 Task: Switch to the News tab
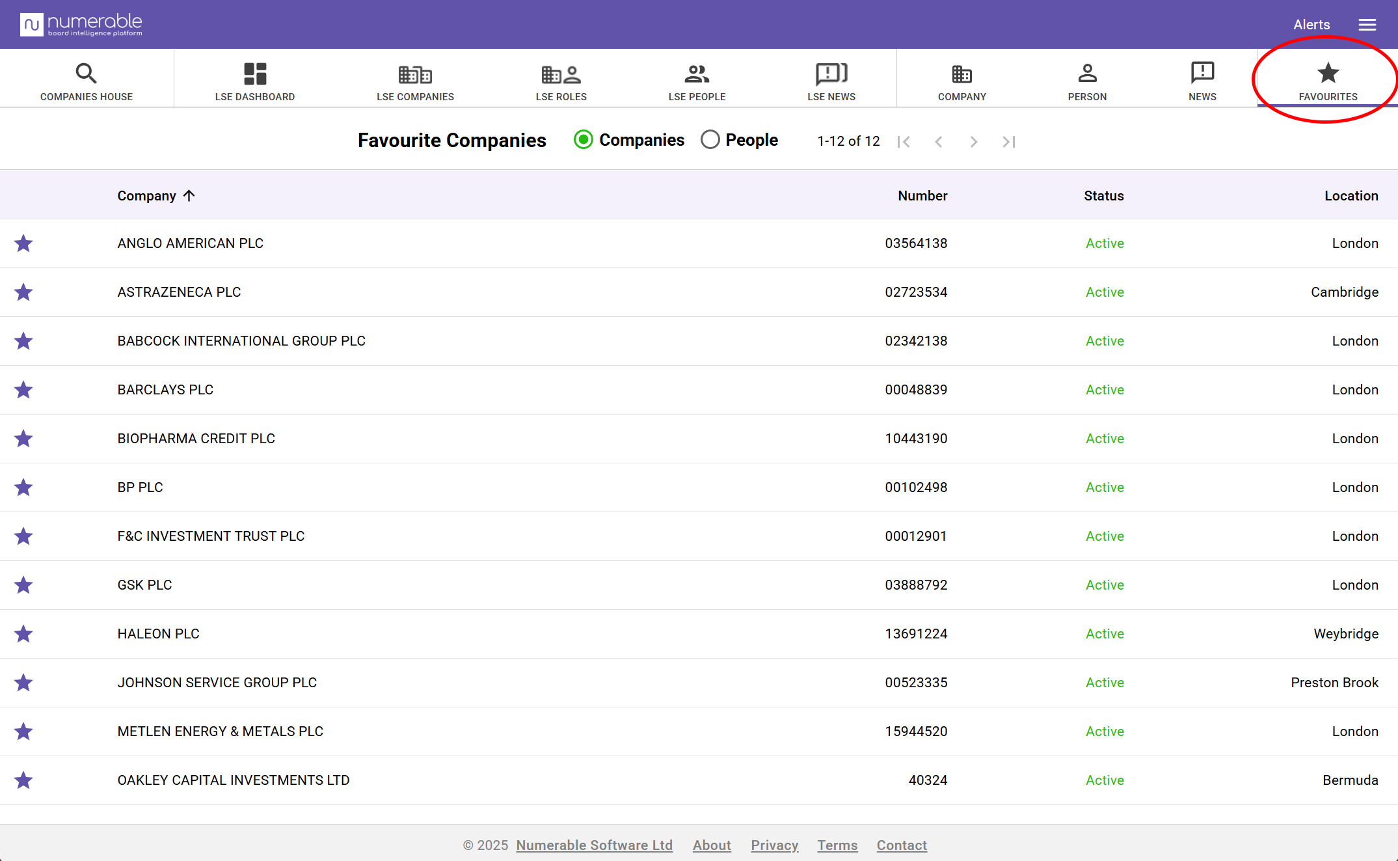tap(1202, 81)
